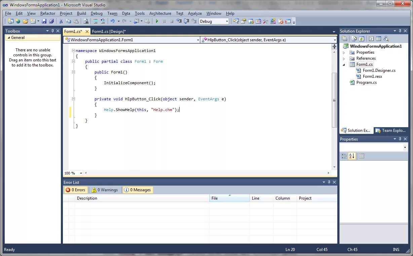The height and width of the screenshot is (256, 413).
Task: Comment out selected lines icon
Action: 96,21
